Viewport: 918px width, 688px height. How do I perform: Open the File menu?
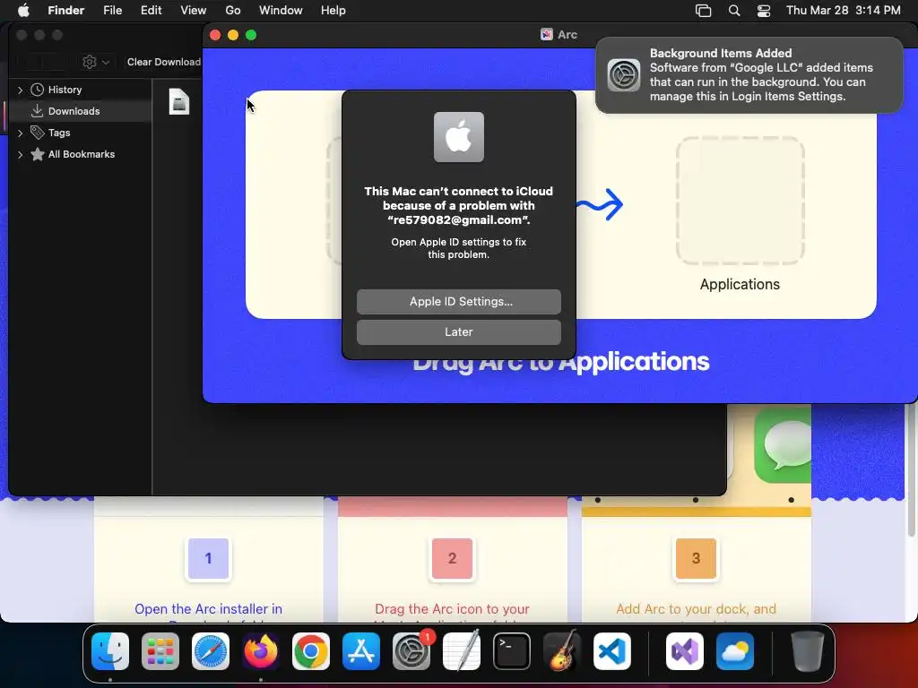(112, 11)
